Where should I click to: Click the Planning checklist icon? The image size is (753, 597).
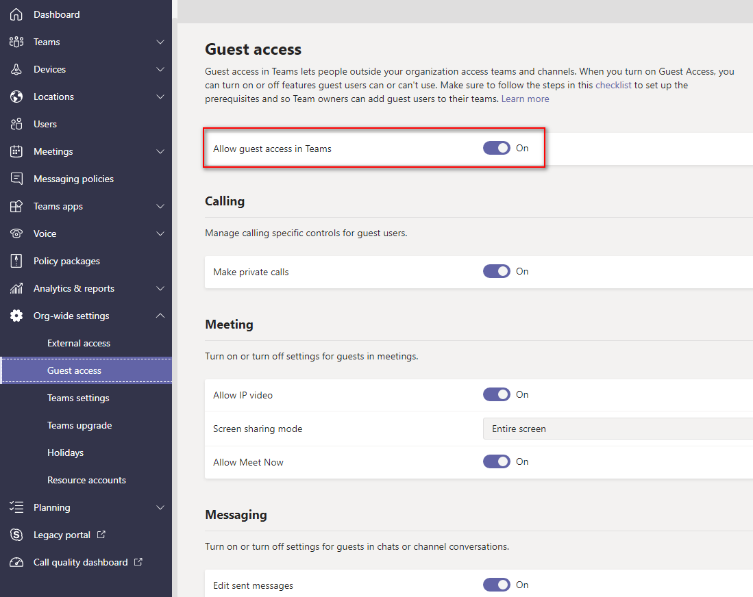(16, 507)
